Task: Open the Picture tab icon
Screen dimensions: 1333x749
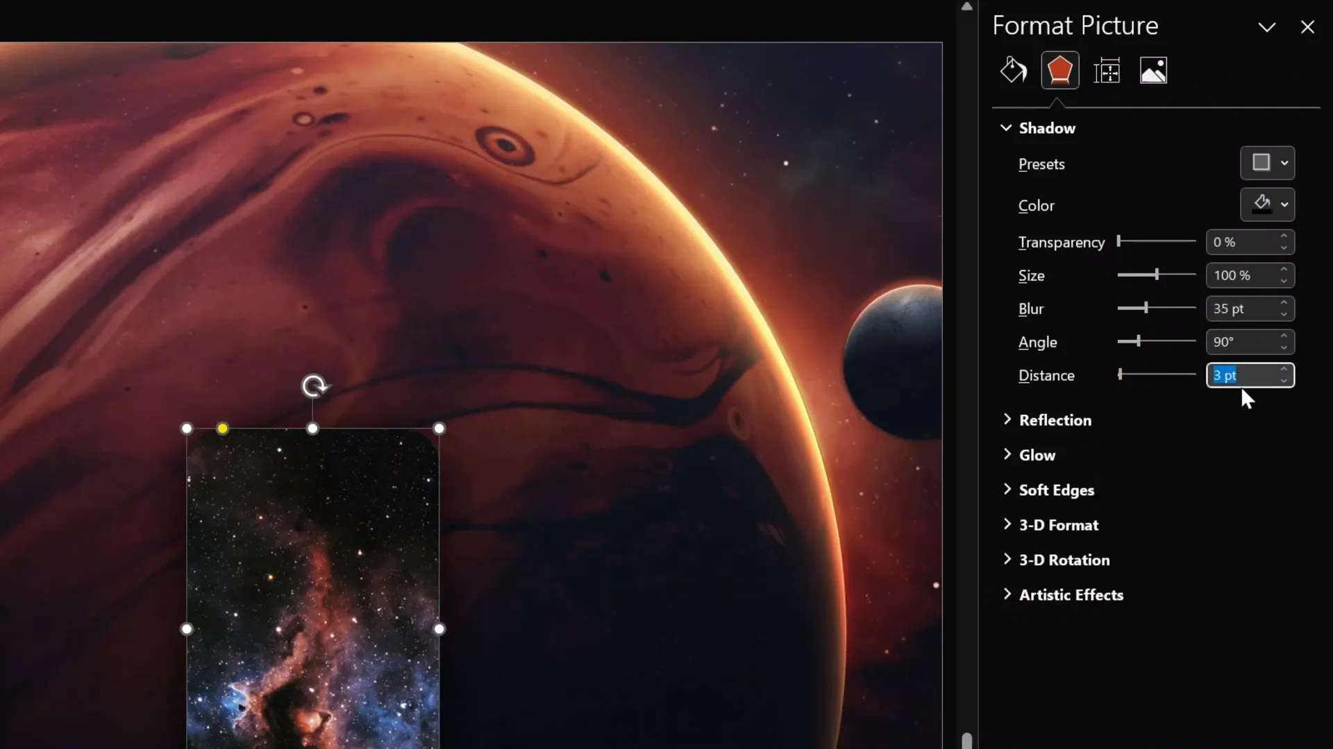Action: tap(1153, 71)
